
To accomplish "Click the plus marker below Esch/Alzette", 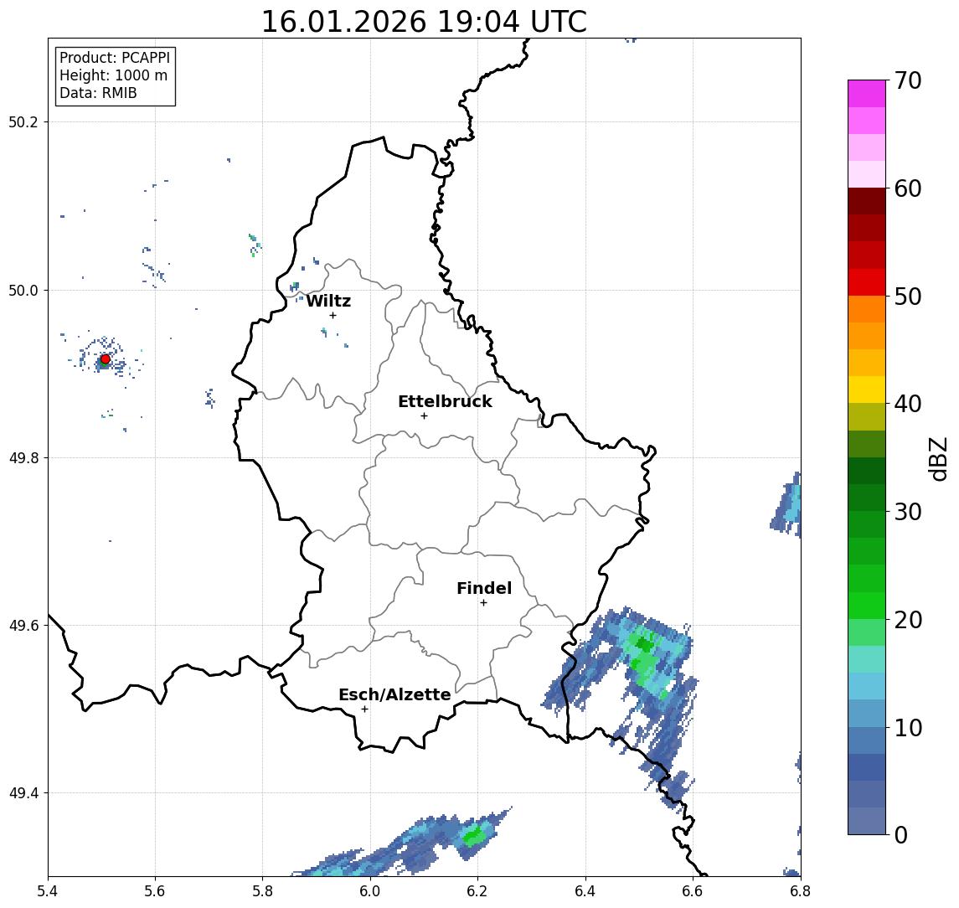I will [364, 709].
